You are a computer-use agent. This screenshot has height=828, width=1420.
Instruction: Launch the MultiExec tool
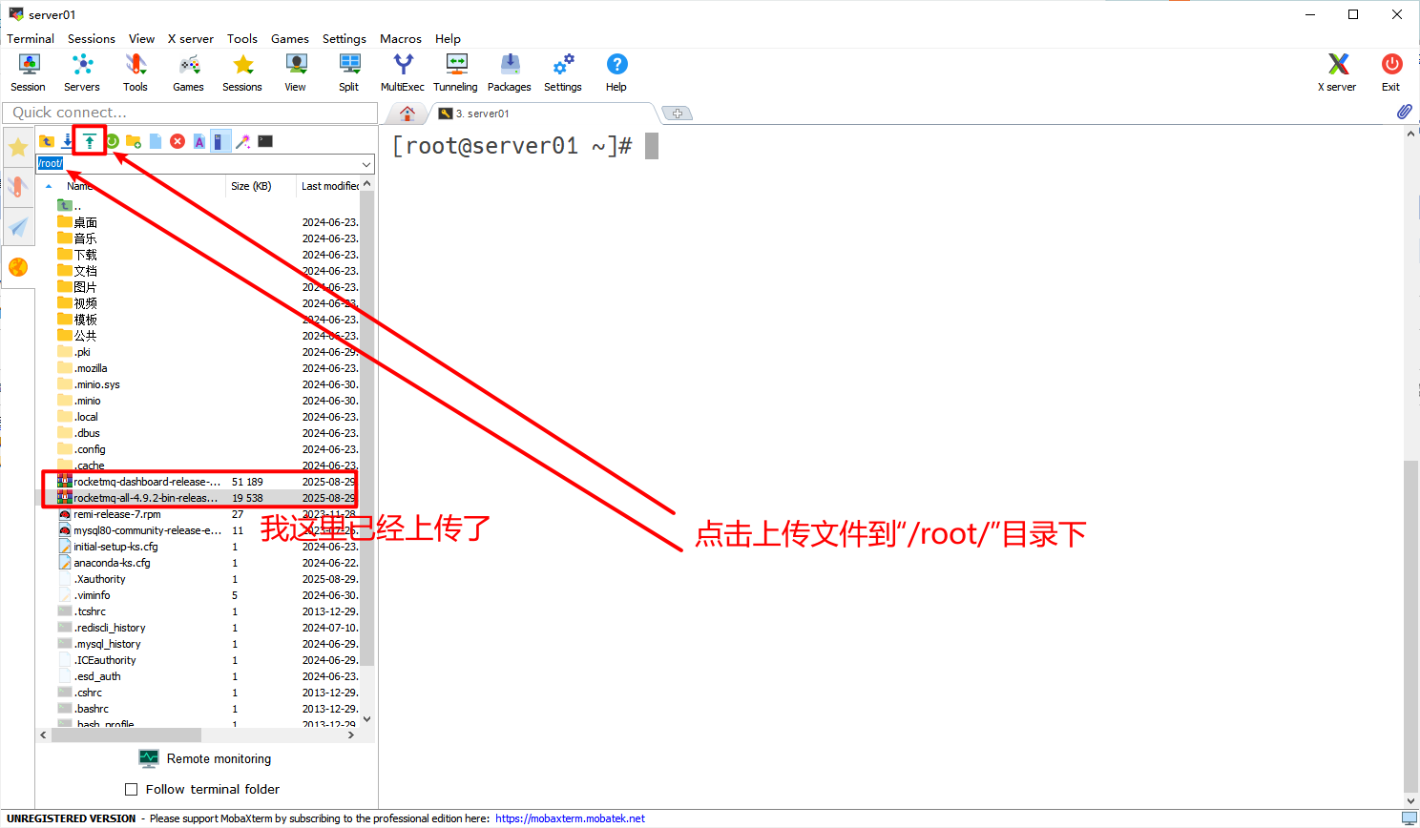[x=403, y=72]
